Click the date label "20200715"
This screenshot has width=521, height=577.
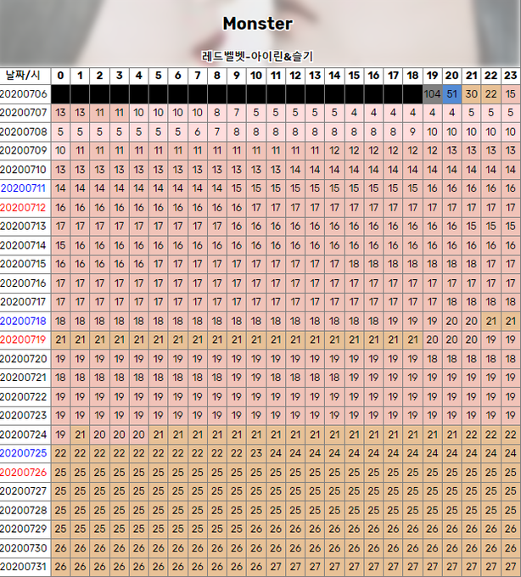(24, 264)
